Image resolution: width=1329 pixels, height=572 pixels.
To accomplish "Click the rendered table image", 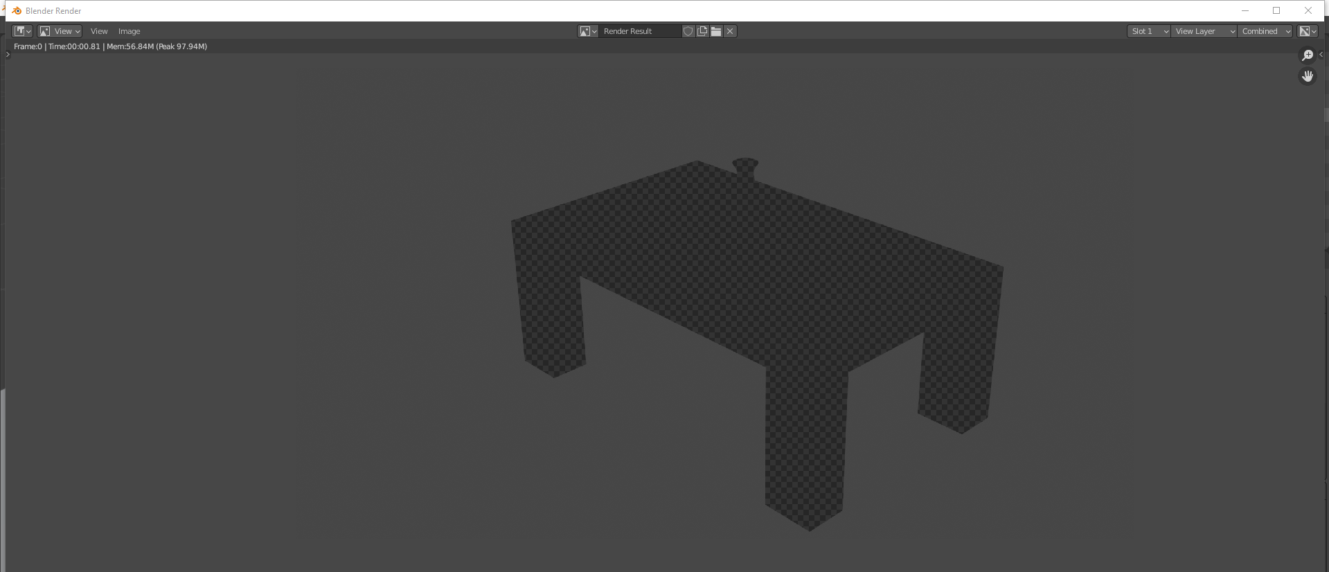I will click(x=757, y=344).
